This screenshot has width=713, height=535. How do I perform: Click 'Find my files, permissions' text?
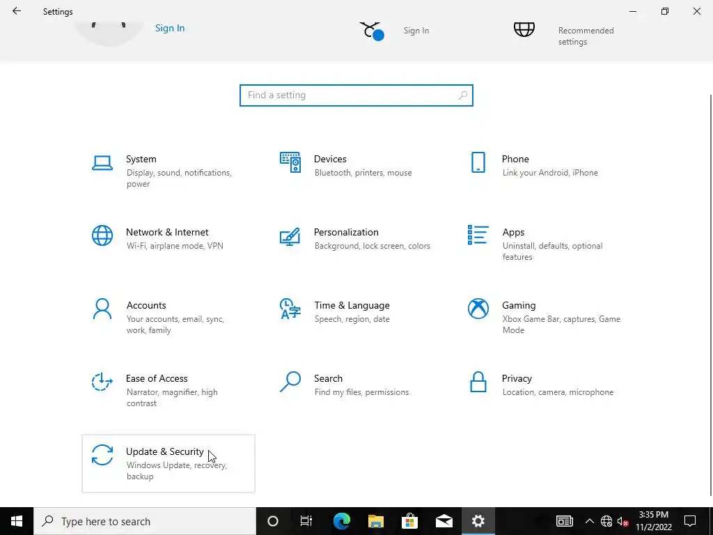click(x=361, y=392)
